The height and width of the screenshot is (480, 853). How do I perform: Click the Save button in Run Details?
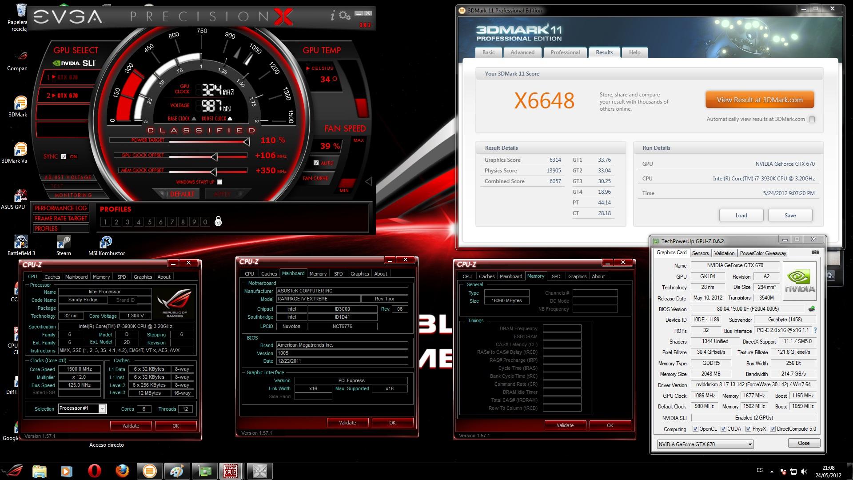coord(790,215)
